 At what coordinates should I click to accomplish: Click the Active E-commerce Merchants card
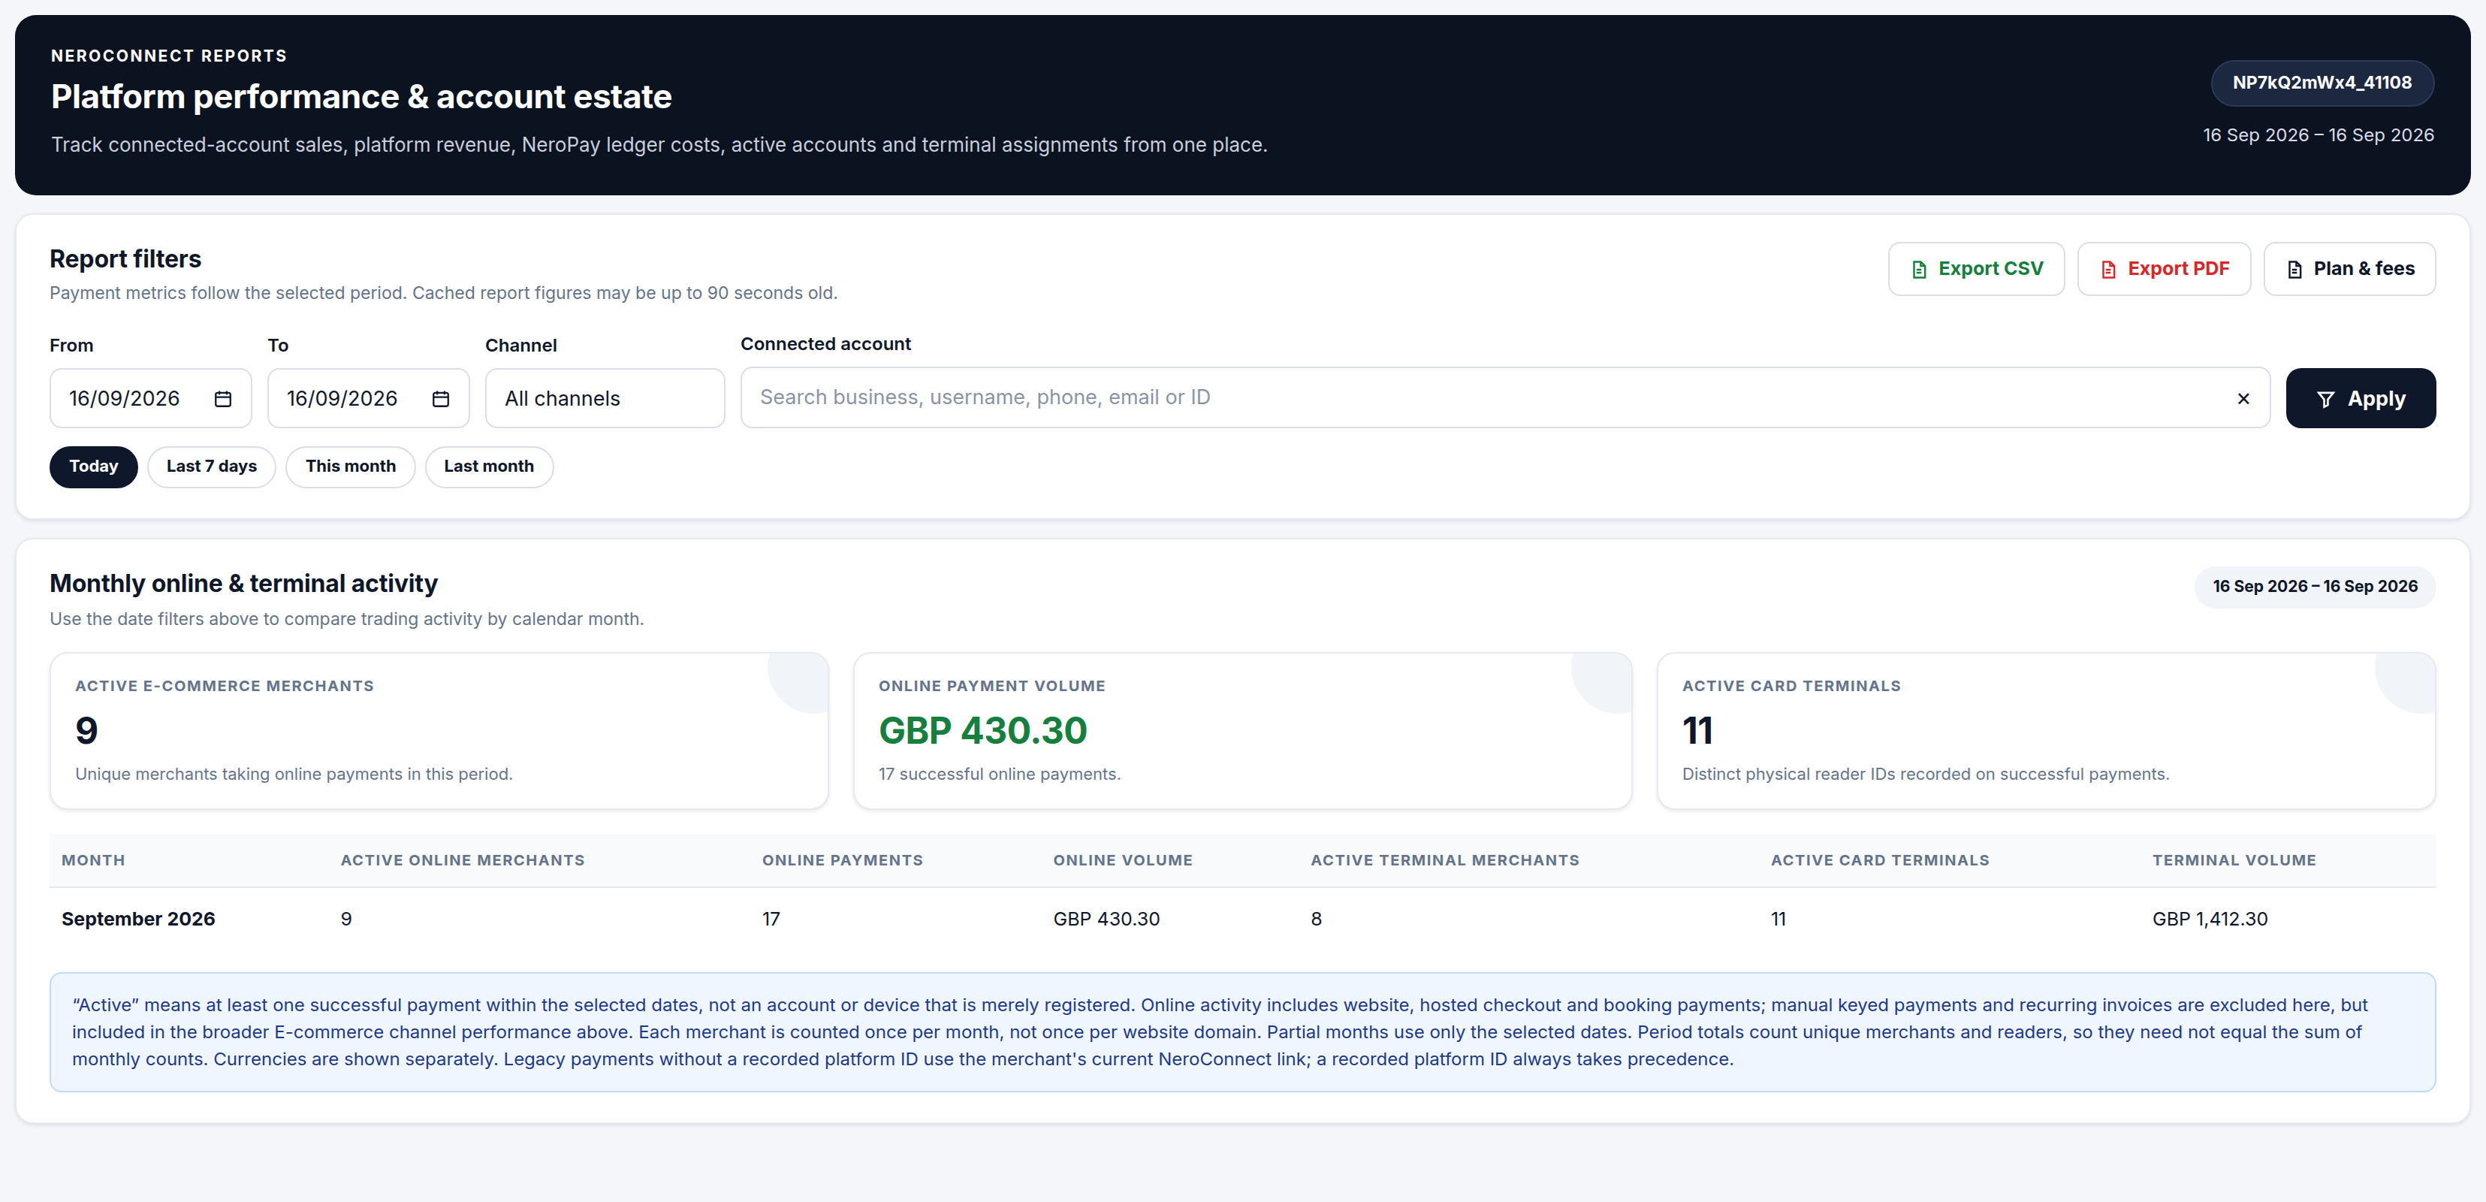[439, 731]
